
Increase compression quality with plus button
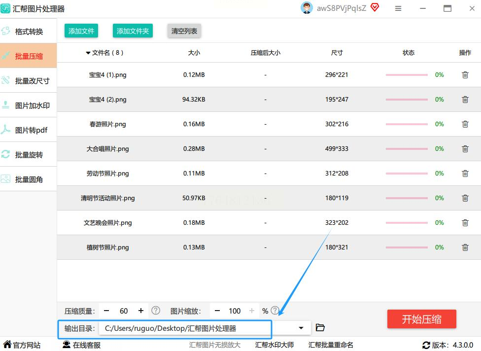(141, 311)
